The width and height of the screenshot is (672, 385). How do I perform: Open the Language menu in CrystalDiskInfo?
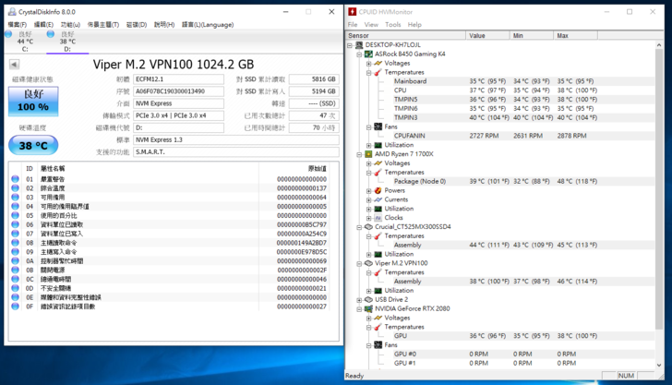(208, 25)
